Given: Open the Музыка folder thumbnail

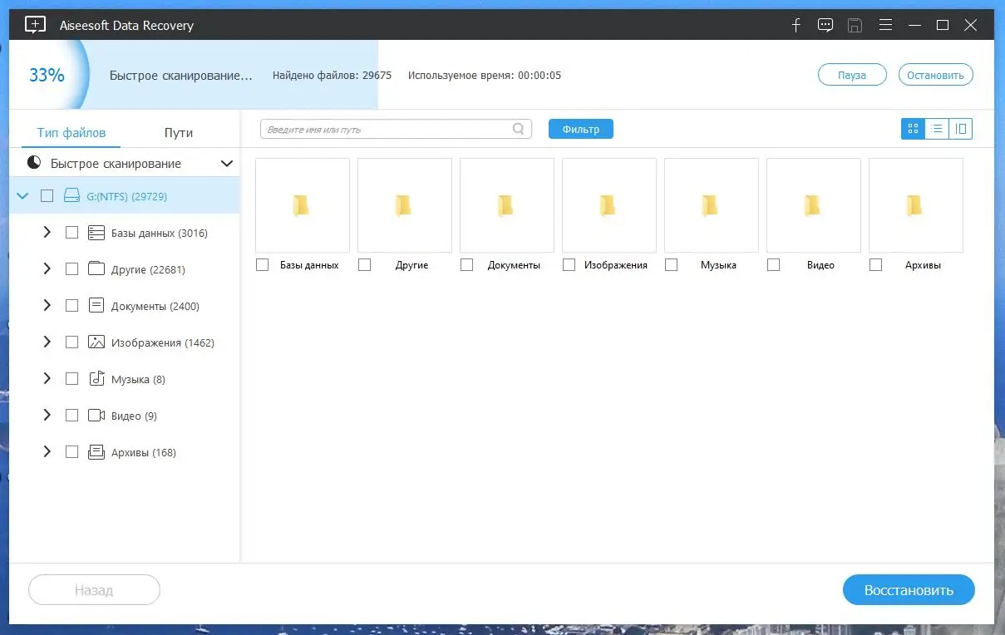Looking at the screenshot, I should pos(712,205).
